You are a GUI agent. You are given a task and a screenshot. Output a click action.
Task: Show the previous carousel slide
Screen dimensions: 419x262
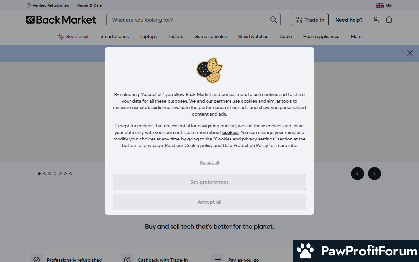point(357,174)
